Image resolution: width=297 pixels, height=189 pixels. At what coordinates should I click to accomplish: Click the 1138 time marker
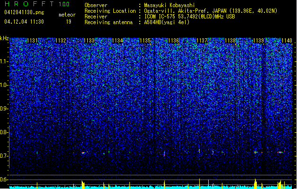point(230,41)
